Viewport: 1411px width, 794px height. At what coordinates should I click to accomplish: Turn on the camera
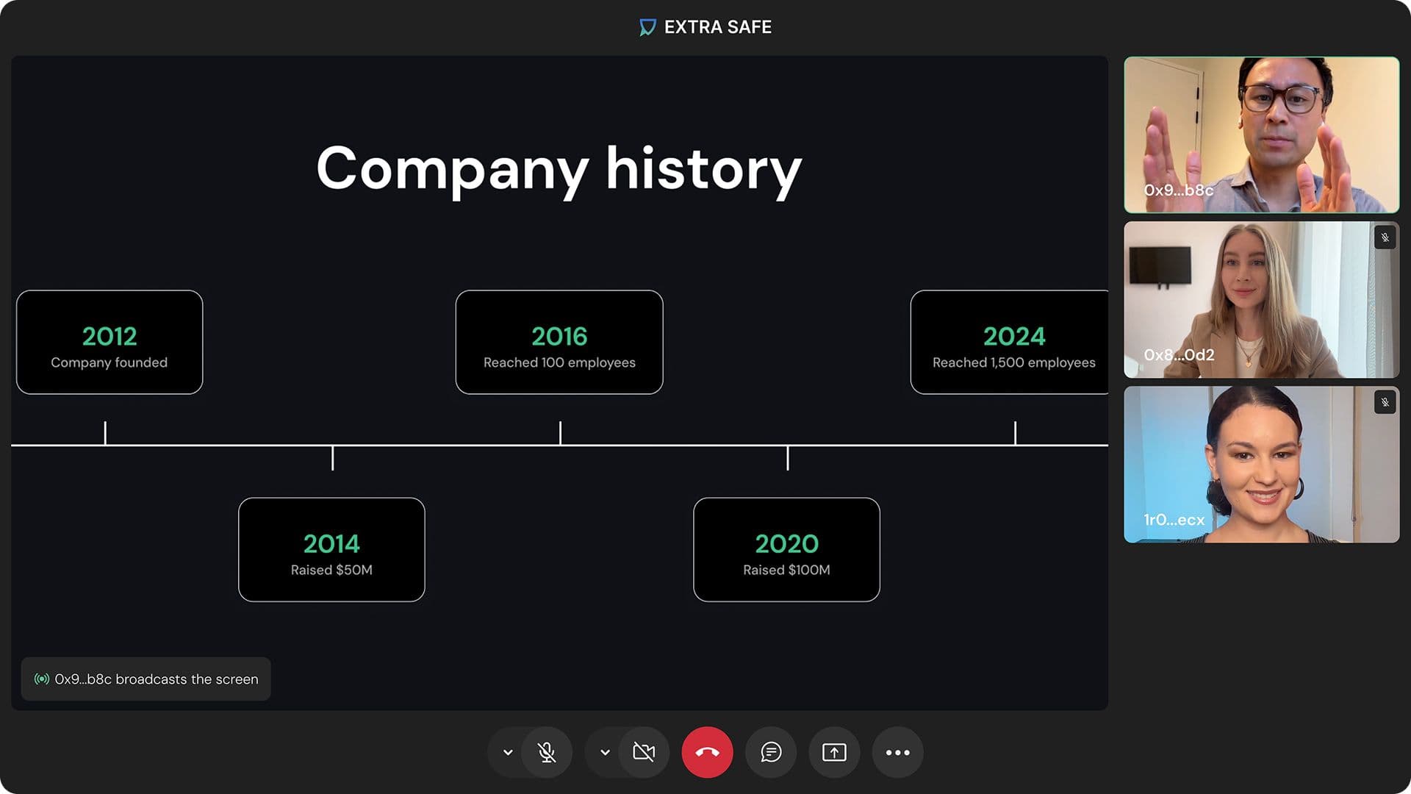(644, 752)
